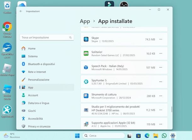This screenshot has height=140, width=192.
Task: Click the Task View taskbar button
Action: (x=129, y=136)
